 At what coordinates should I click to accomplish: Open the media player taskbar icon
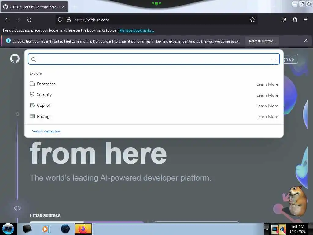[45, 229]
